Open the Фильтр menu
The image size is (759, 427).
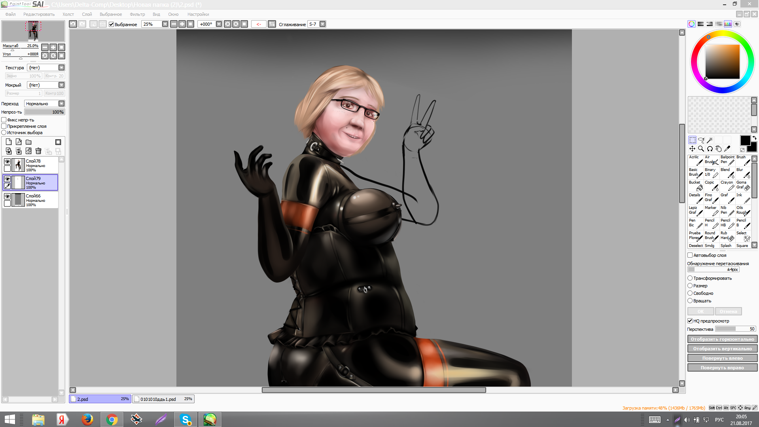[137, 14]
